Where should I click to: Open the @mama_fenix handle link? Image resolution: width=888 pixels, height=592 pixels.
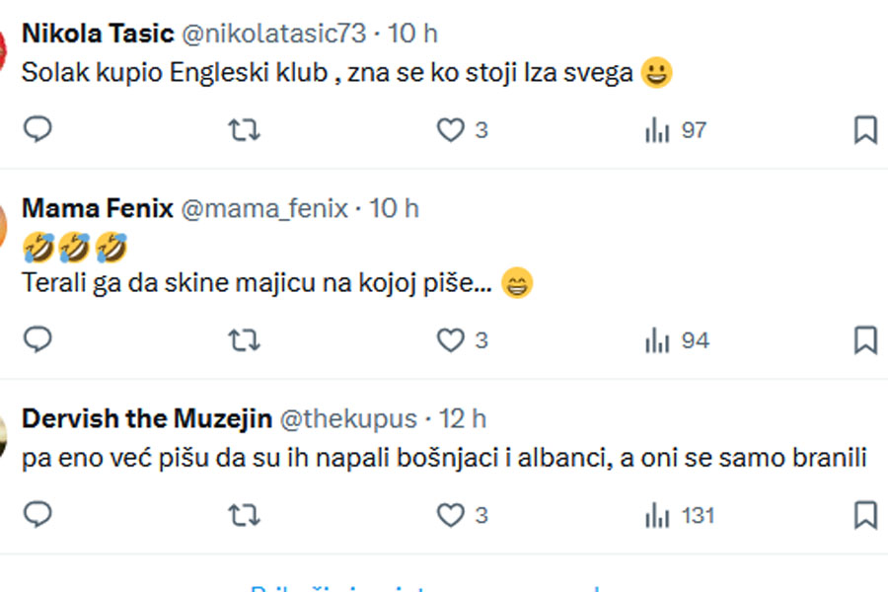(x=264, y=208)
